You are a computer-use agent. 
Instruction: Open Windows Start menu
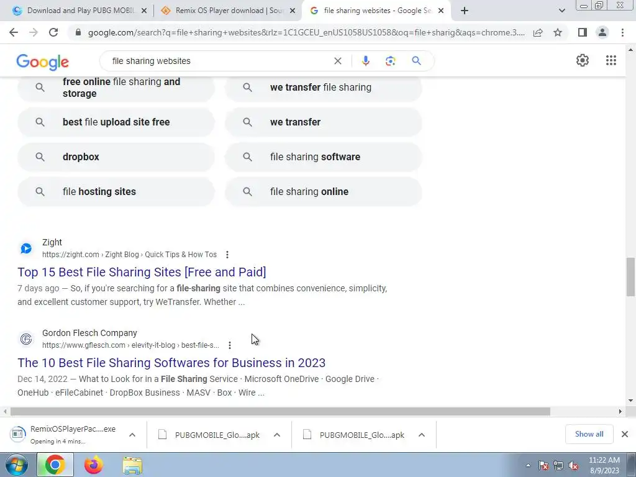click(16, 465)
